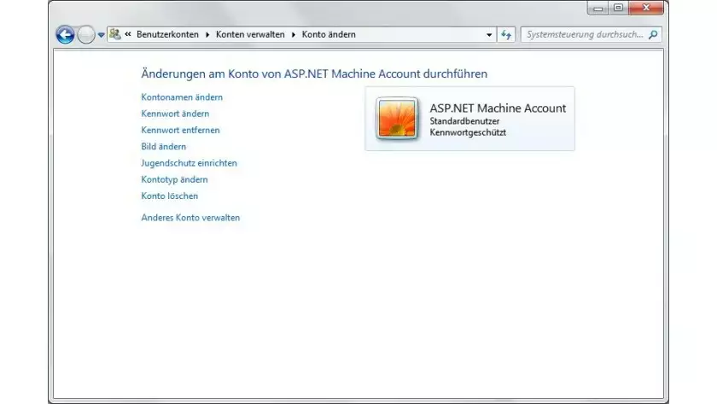Open the Kontonamen ändern link

[182, 97]
